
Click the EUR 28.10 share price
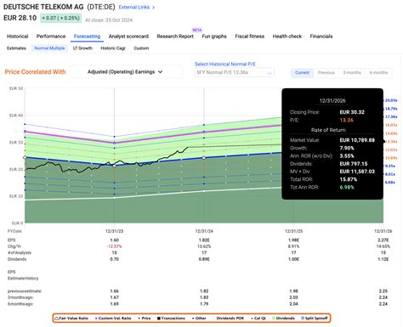(x=20, y=18)
